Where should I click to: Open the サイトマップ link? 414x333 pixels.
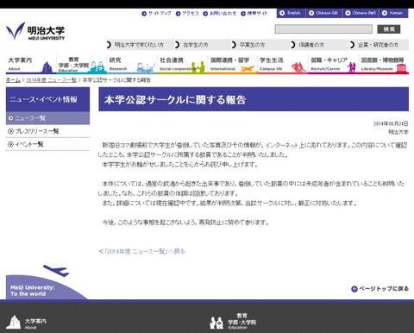(x=156, y=13)
